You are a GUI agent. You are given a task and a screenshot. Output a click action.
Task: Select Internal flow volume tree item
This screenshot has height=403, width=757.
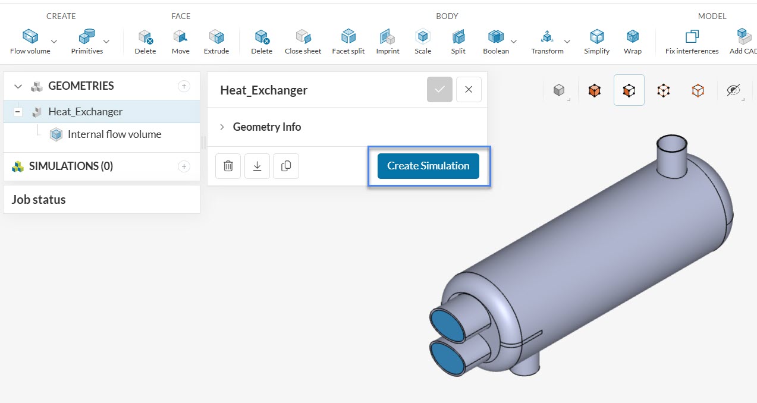click(x=114, y=134)
